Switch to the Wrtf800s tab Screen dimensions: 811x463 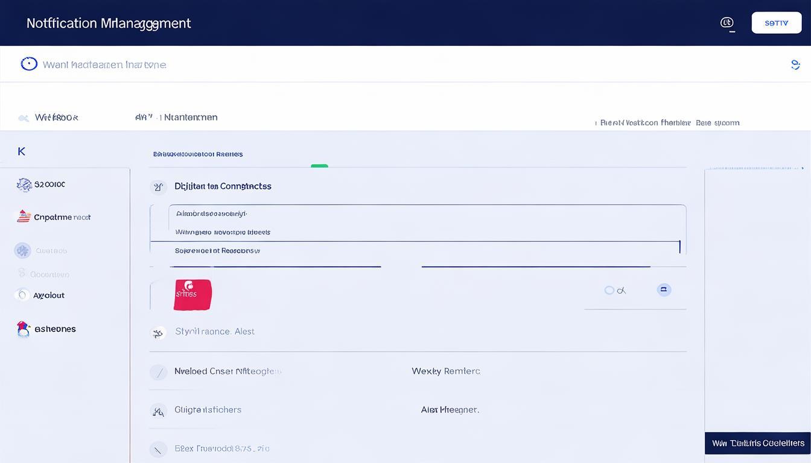click(56, 118)
